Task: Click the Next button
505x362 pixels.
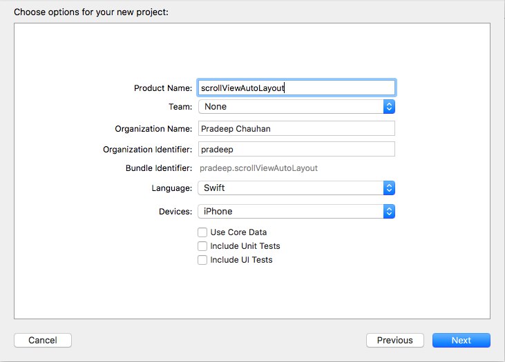Action: [x=461, y=340]
